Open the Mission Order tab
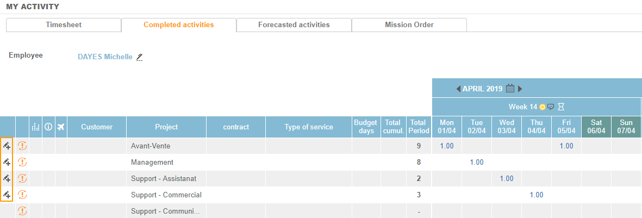Viewport: 642px width, 218px height. coord(409,25)
